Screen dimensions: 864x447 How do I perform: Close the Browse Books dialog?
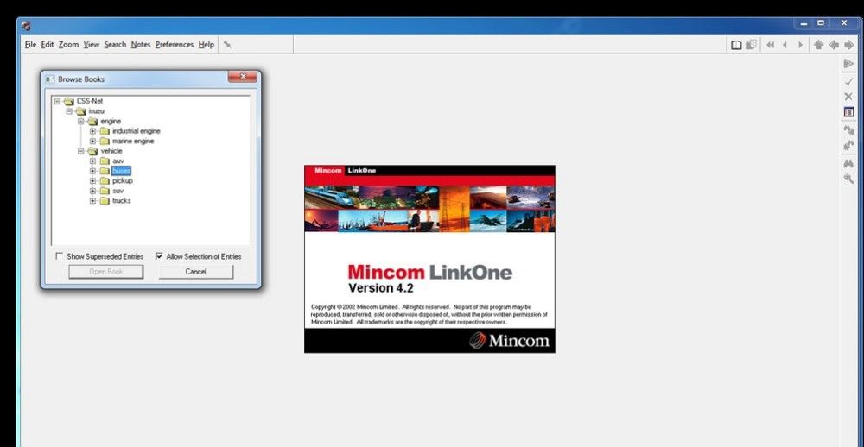pos(243,78)
